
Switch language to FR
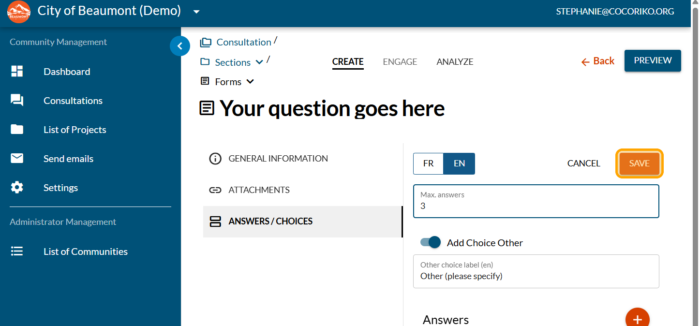point(428,163)
